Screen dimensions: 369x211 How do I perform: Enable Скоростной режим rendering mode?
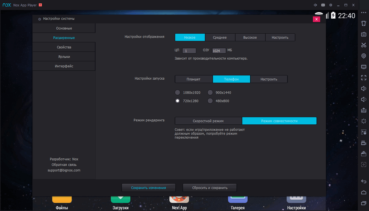tap(208, 121)
